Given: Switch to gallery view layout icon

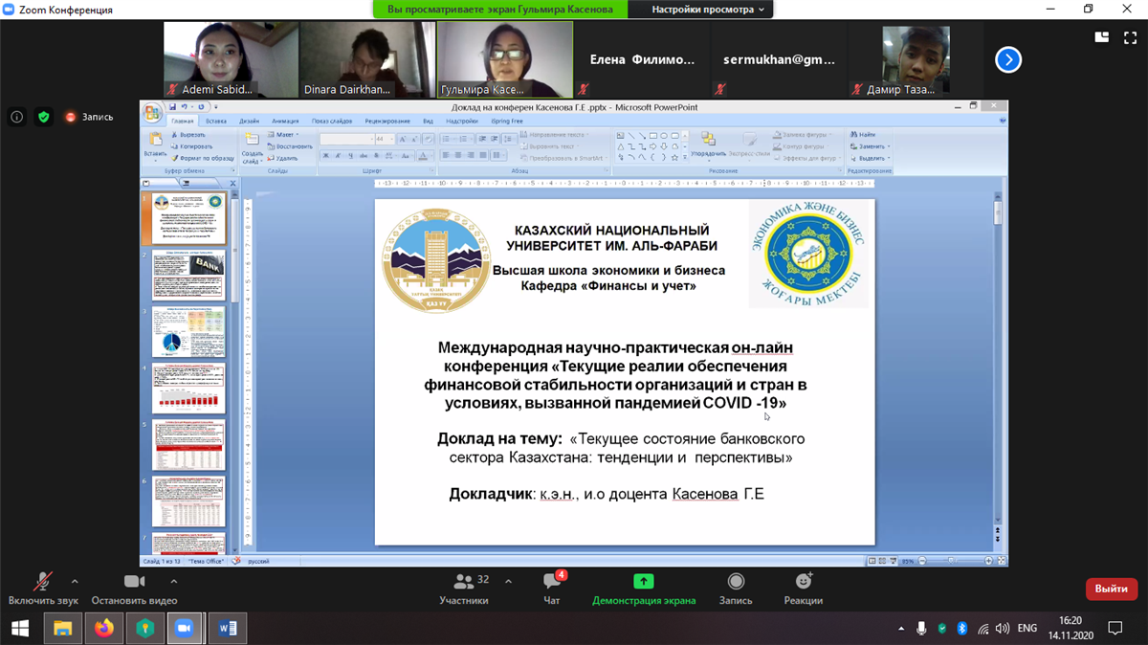Looking at the screenshot, I should point(1102,38).
